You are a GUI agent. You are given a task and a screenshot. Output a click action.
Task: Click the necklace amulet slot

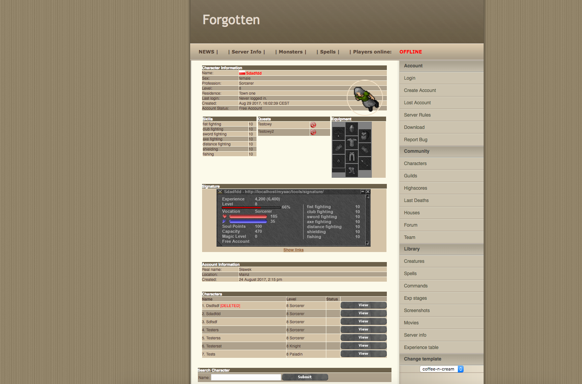point(339,133)
